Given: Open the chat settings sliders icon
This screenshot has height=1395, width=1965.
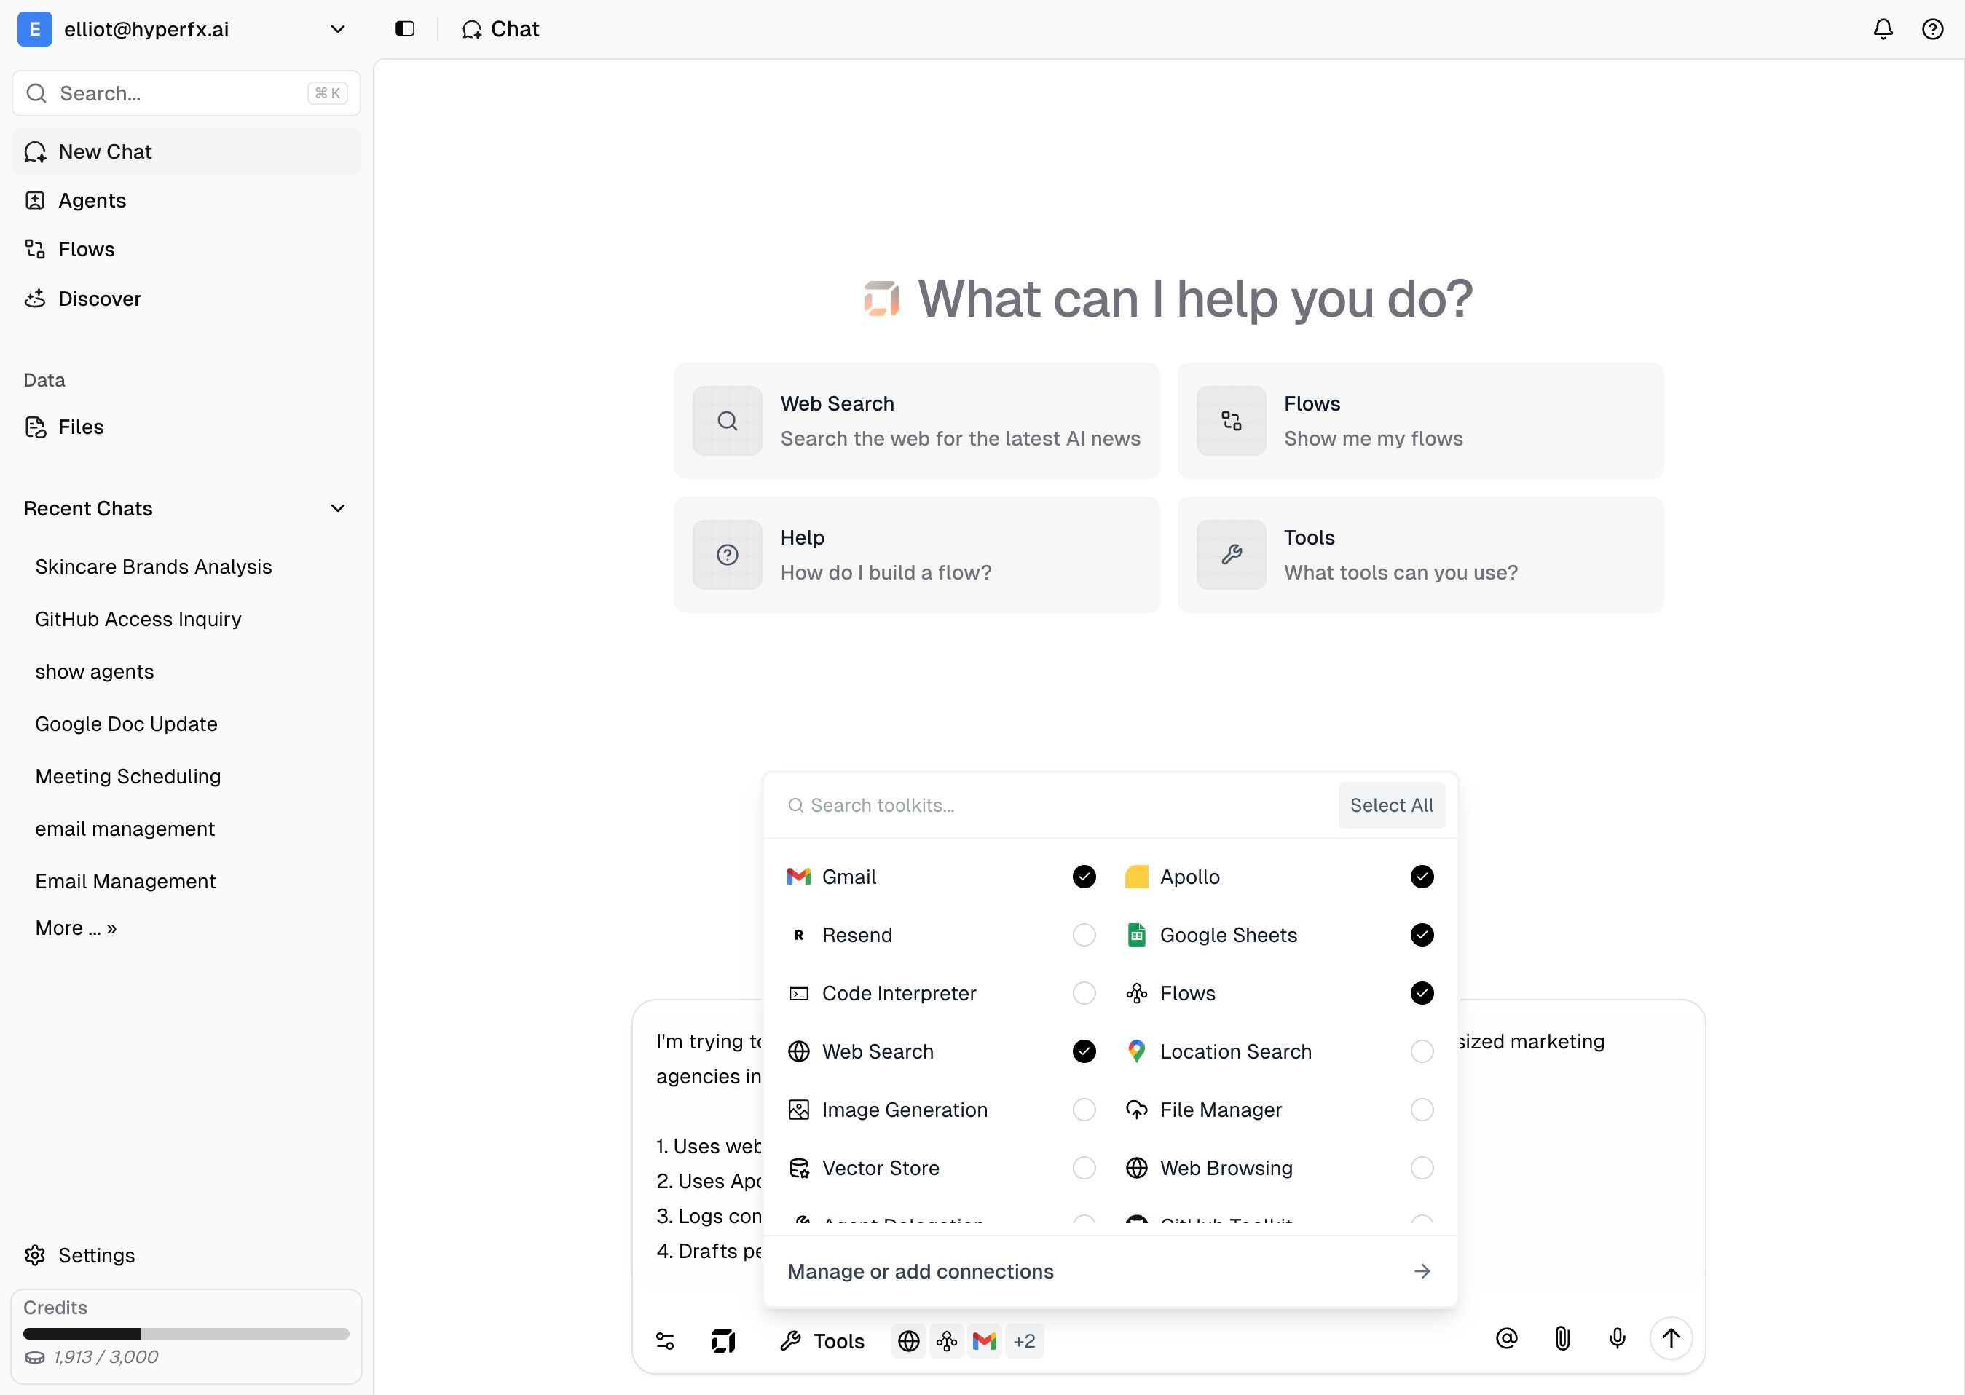Looking at the screenshot, I should [x=665, y=1341].
